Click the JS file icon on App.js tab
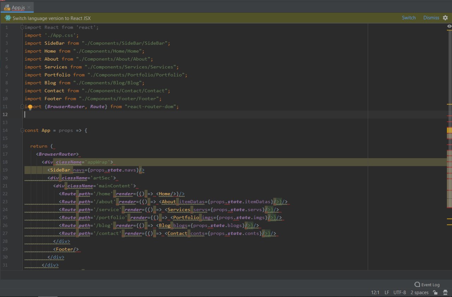Screen dimensions: 452x297 tap(7, 7)
